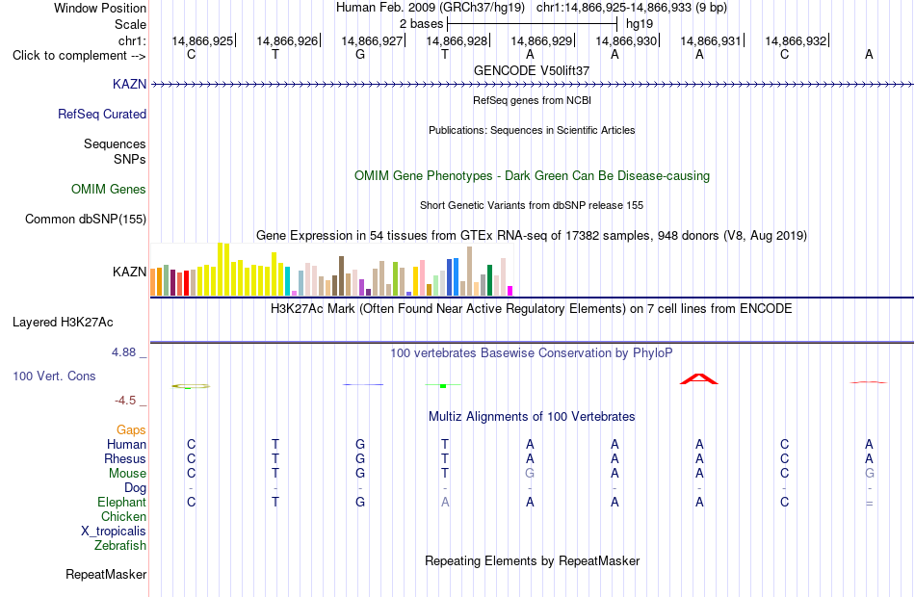This screenshot has width=915, height=597.
Task: Click the cyan bar in GTEx expression chart
Action: click(x=287, y=281)
